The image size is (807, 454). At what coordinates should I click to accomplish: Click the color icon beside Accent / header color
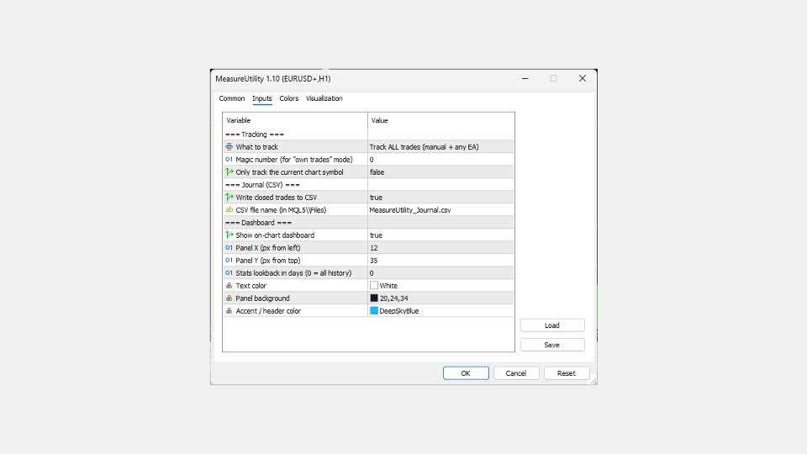click(229, 310)
